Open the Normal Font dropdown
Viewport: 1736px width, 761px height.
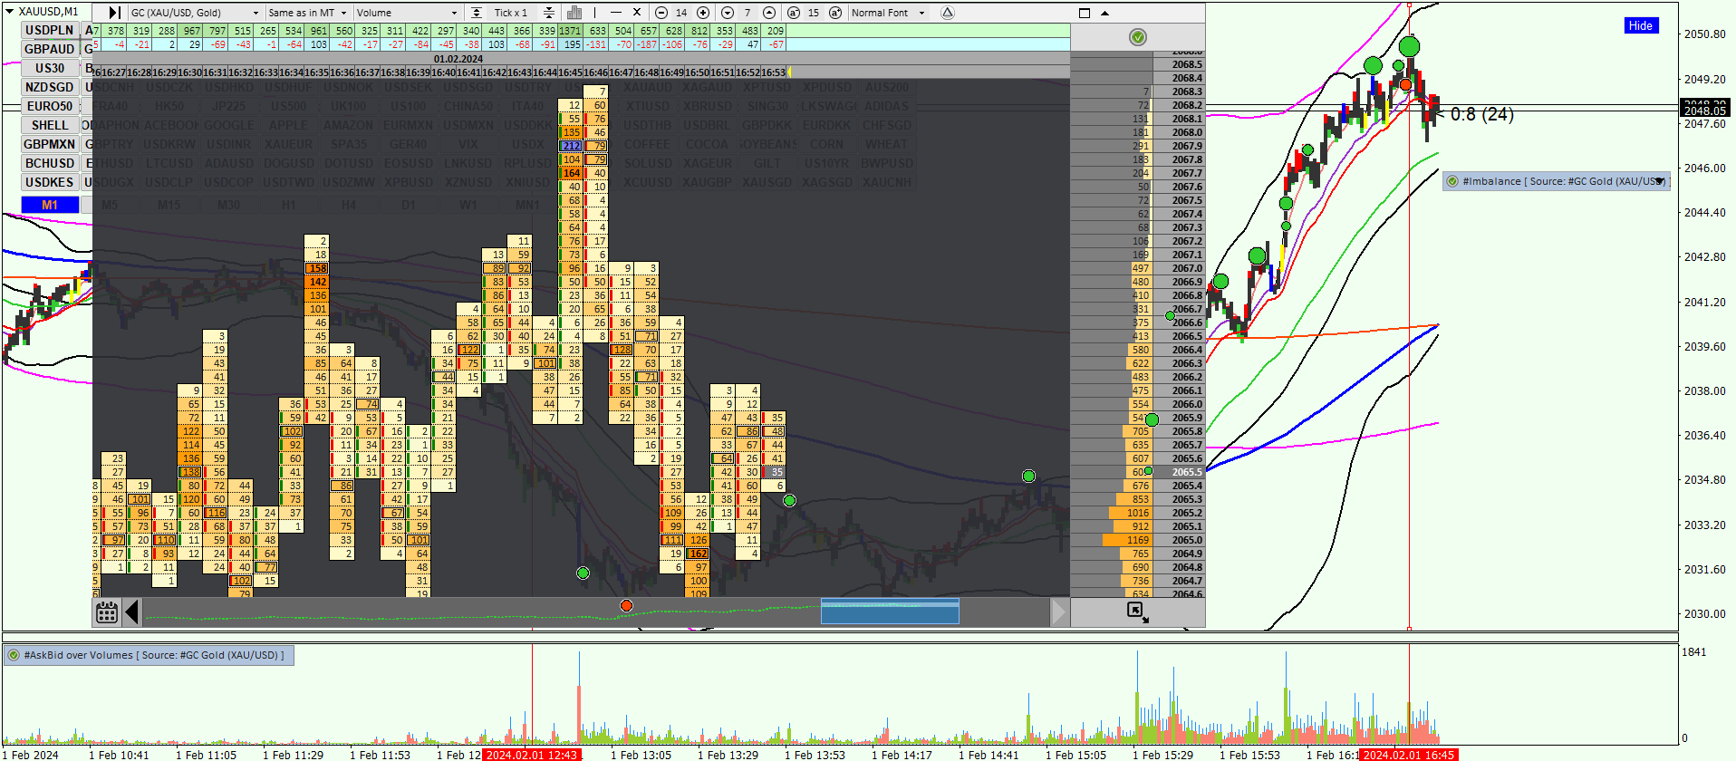(x=888, y=13)
